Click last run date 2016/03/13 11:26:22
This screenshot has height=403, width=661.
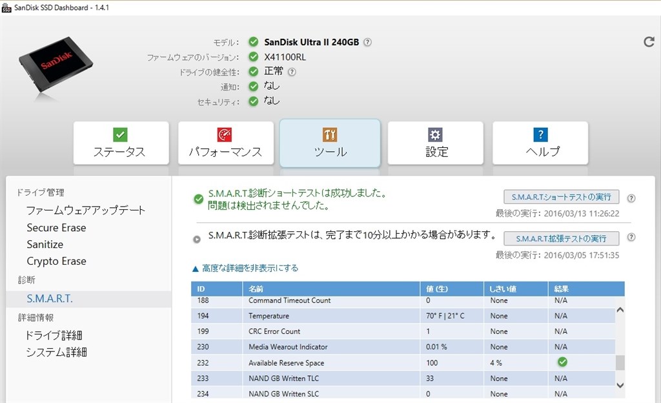[582, 214]
